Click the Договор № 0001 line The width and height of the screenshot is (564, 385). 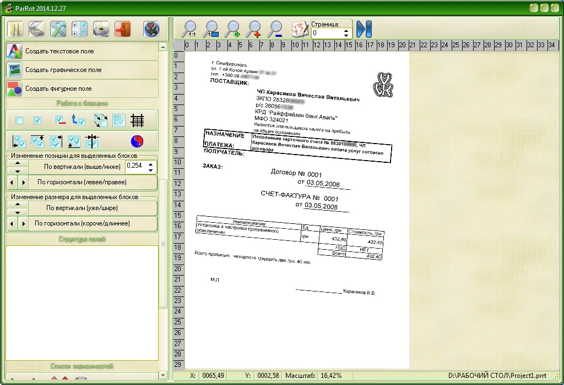(x=296, y=173)
